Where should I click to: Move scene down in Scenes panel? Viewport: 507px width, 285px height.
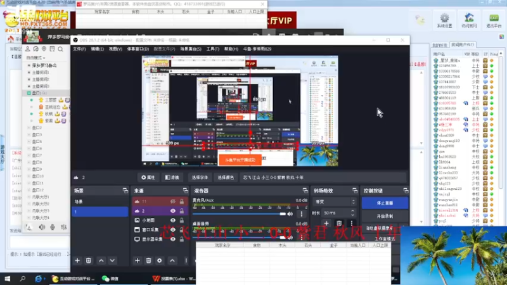click(112, 260)
